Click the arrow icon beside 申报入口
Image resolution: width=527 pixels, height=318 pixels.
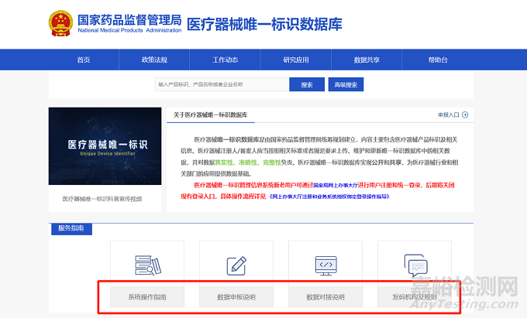pyautogui.click(x=465, y=115)
